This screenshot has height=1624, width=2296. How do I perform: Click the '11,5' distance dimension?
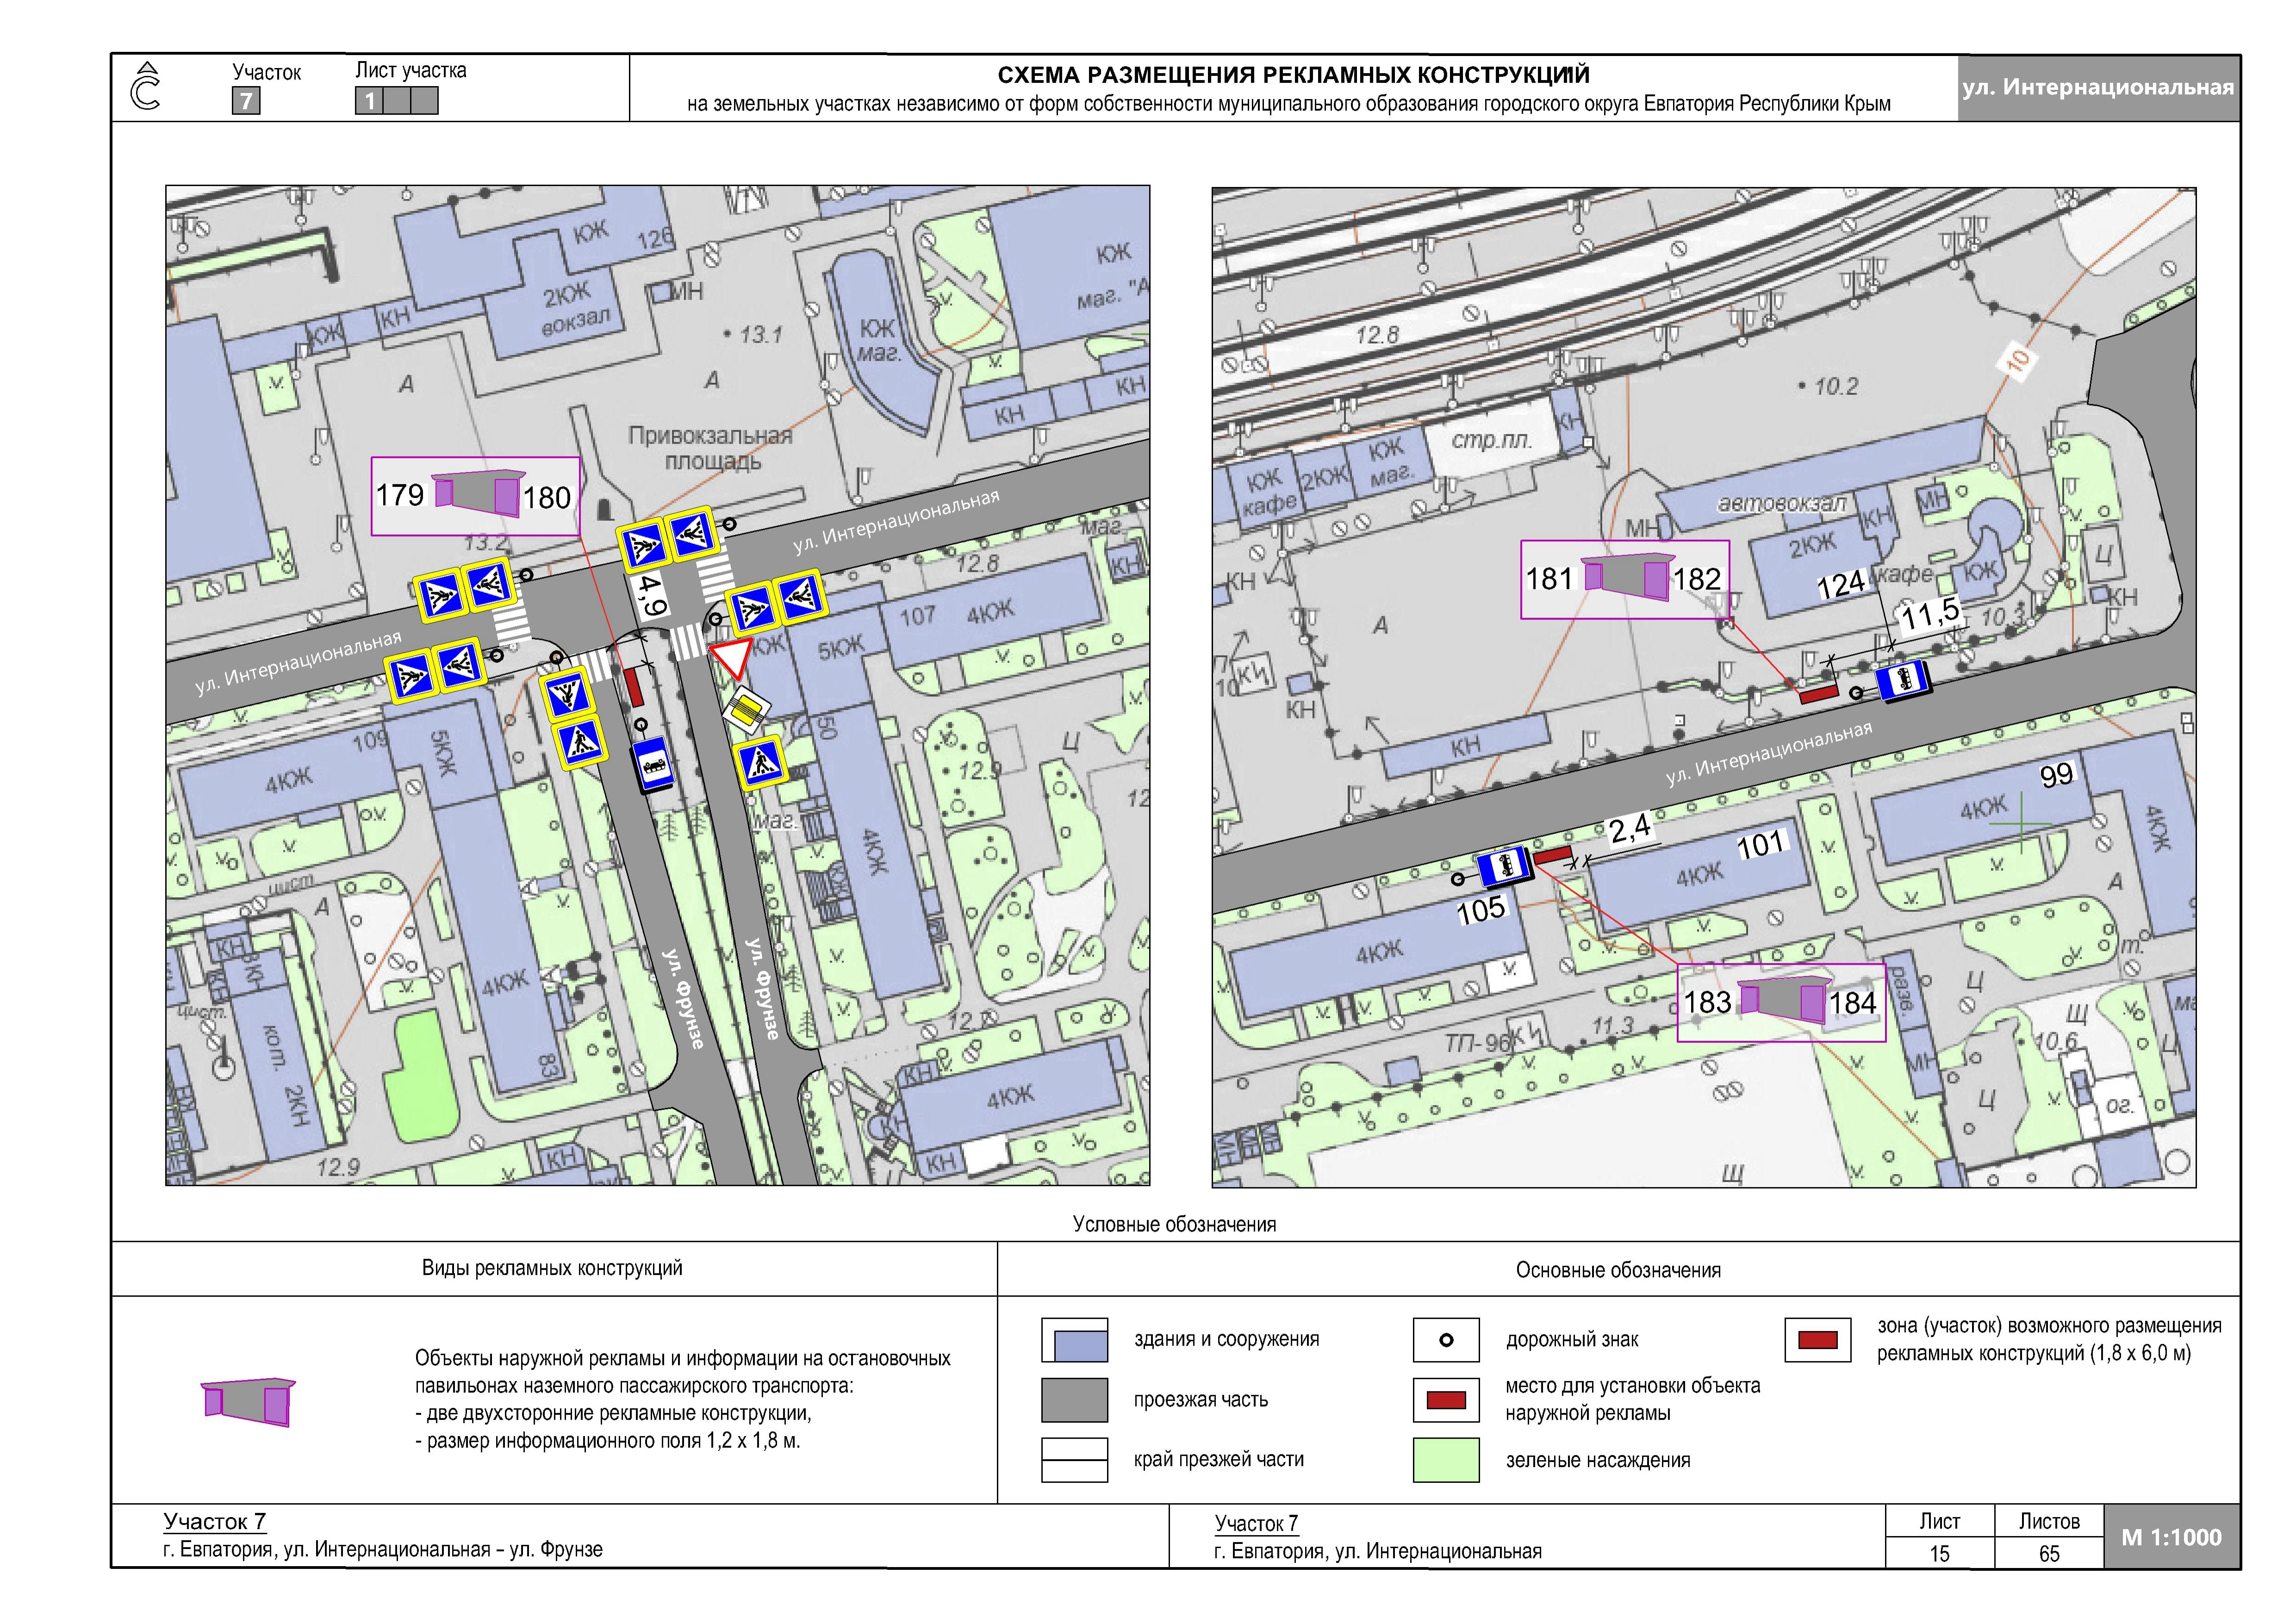[1930, 614]
